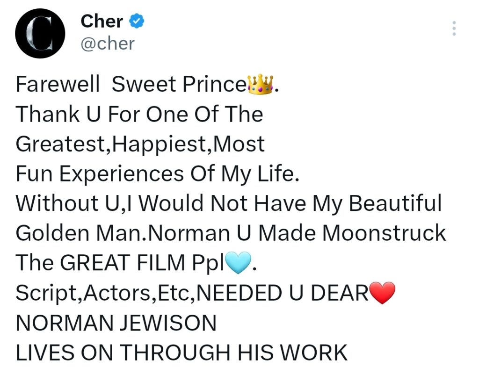The width and height of the screenshot is (479, 375).
Task: Click the Cher display name
Action: coord(102,22)
